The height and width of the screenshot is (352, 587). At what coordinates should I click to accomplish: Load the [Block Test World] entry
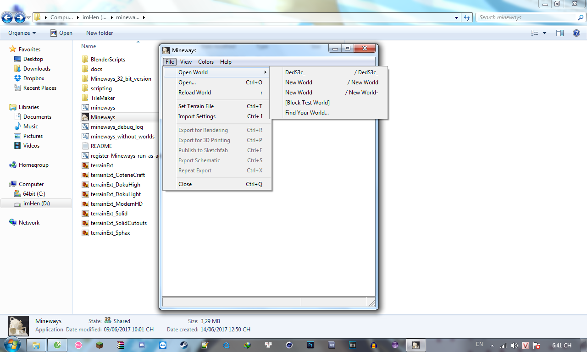pyautogui.click(x=329, y=103)
